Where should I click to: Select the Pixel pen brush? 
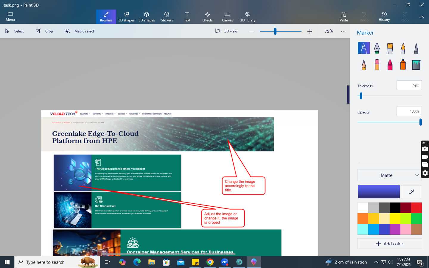[416, 48]
